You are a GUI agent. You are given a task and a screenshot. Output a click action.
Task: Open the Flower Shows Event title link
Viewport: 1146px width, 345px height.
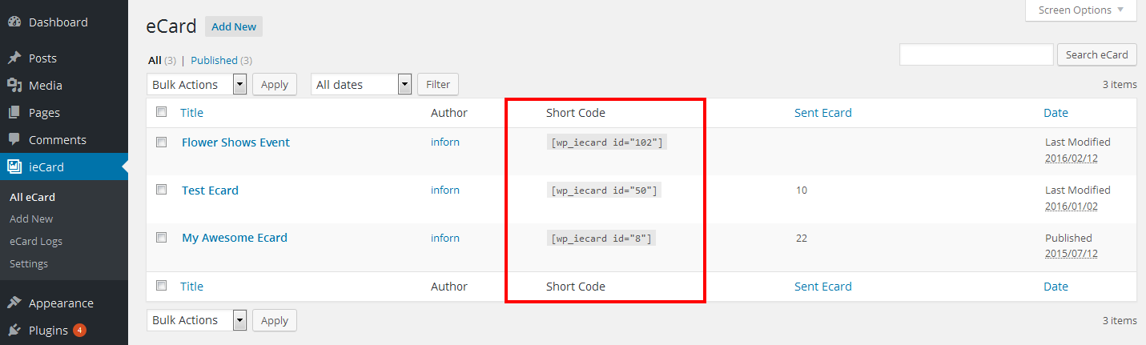click(235, 142)
